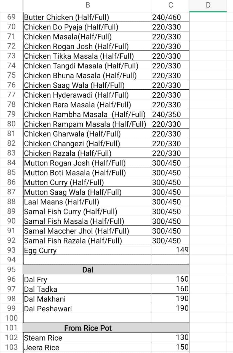Viewport: 233px width, 353px height.
Task: Click the empty cell in row 94
Action: click(87, 260)
